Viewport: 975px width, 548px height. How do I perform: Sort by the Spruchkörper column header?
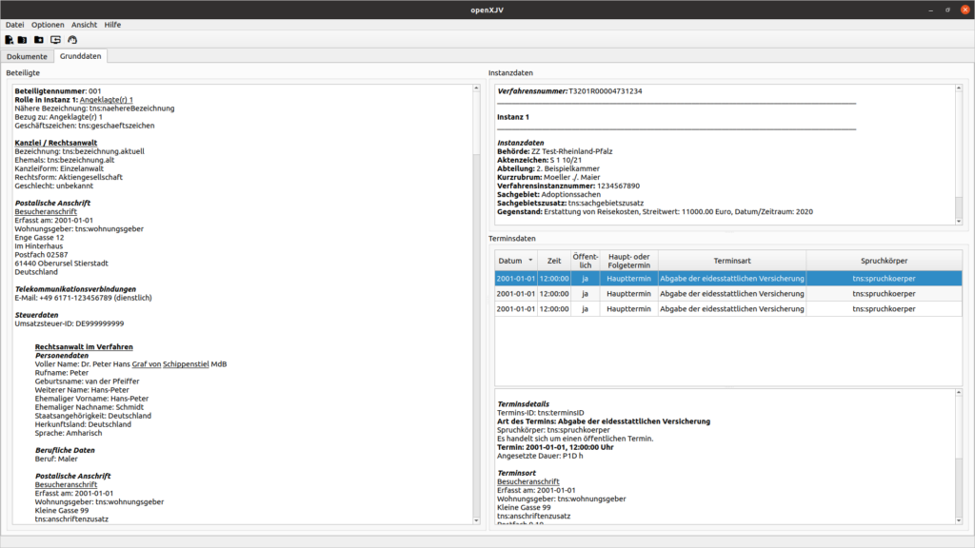tap(884, 261)
